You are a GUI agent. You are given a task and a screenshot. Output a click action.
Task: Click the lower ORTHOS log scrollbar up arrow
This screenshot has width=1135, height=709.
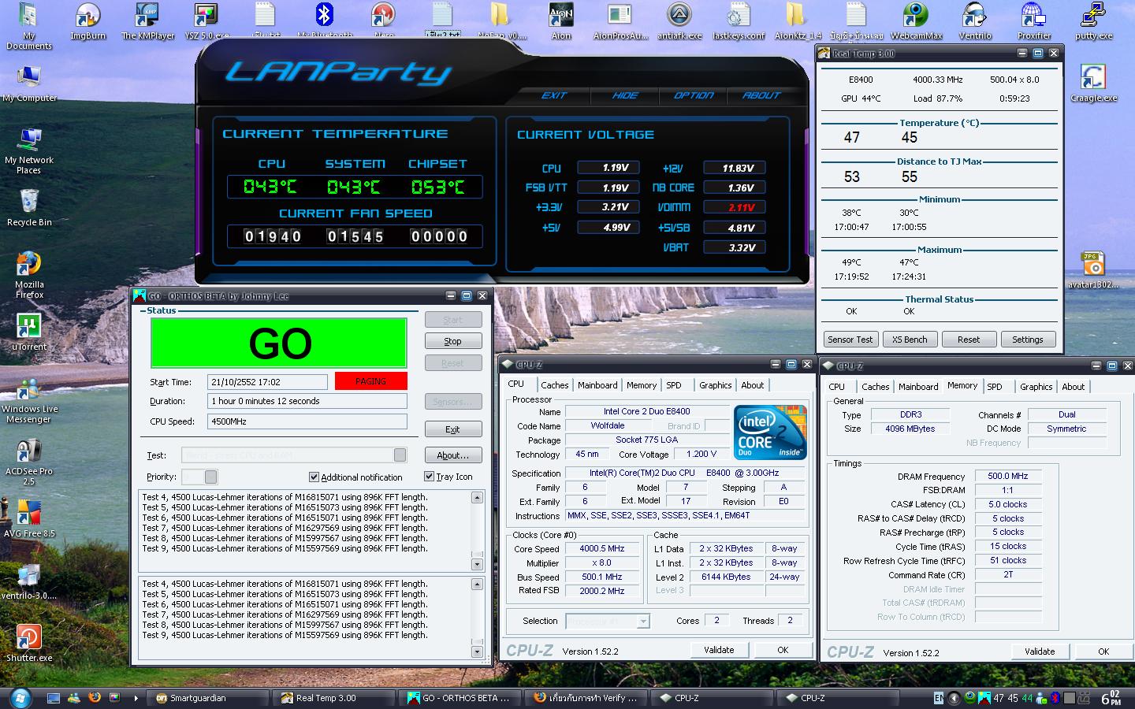point(477,585)
